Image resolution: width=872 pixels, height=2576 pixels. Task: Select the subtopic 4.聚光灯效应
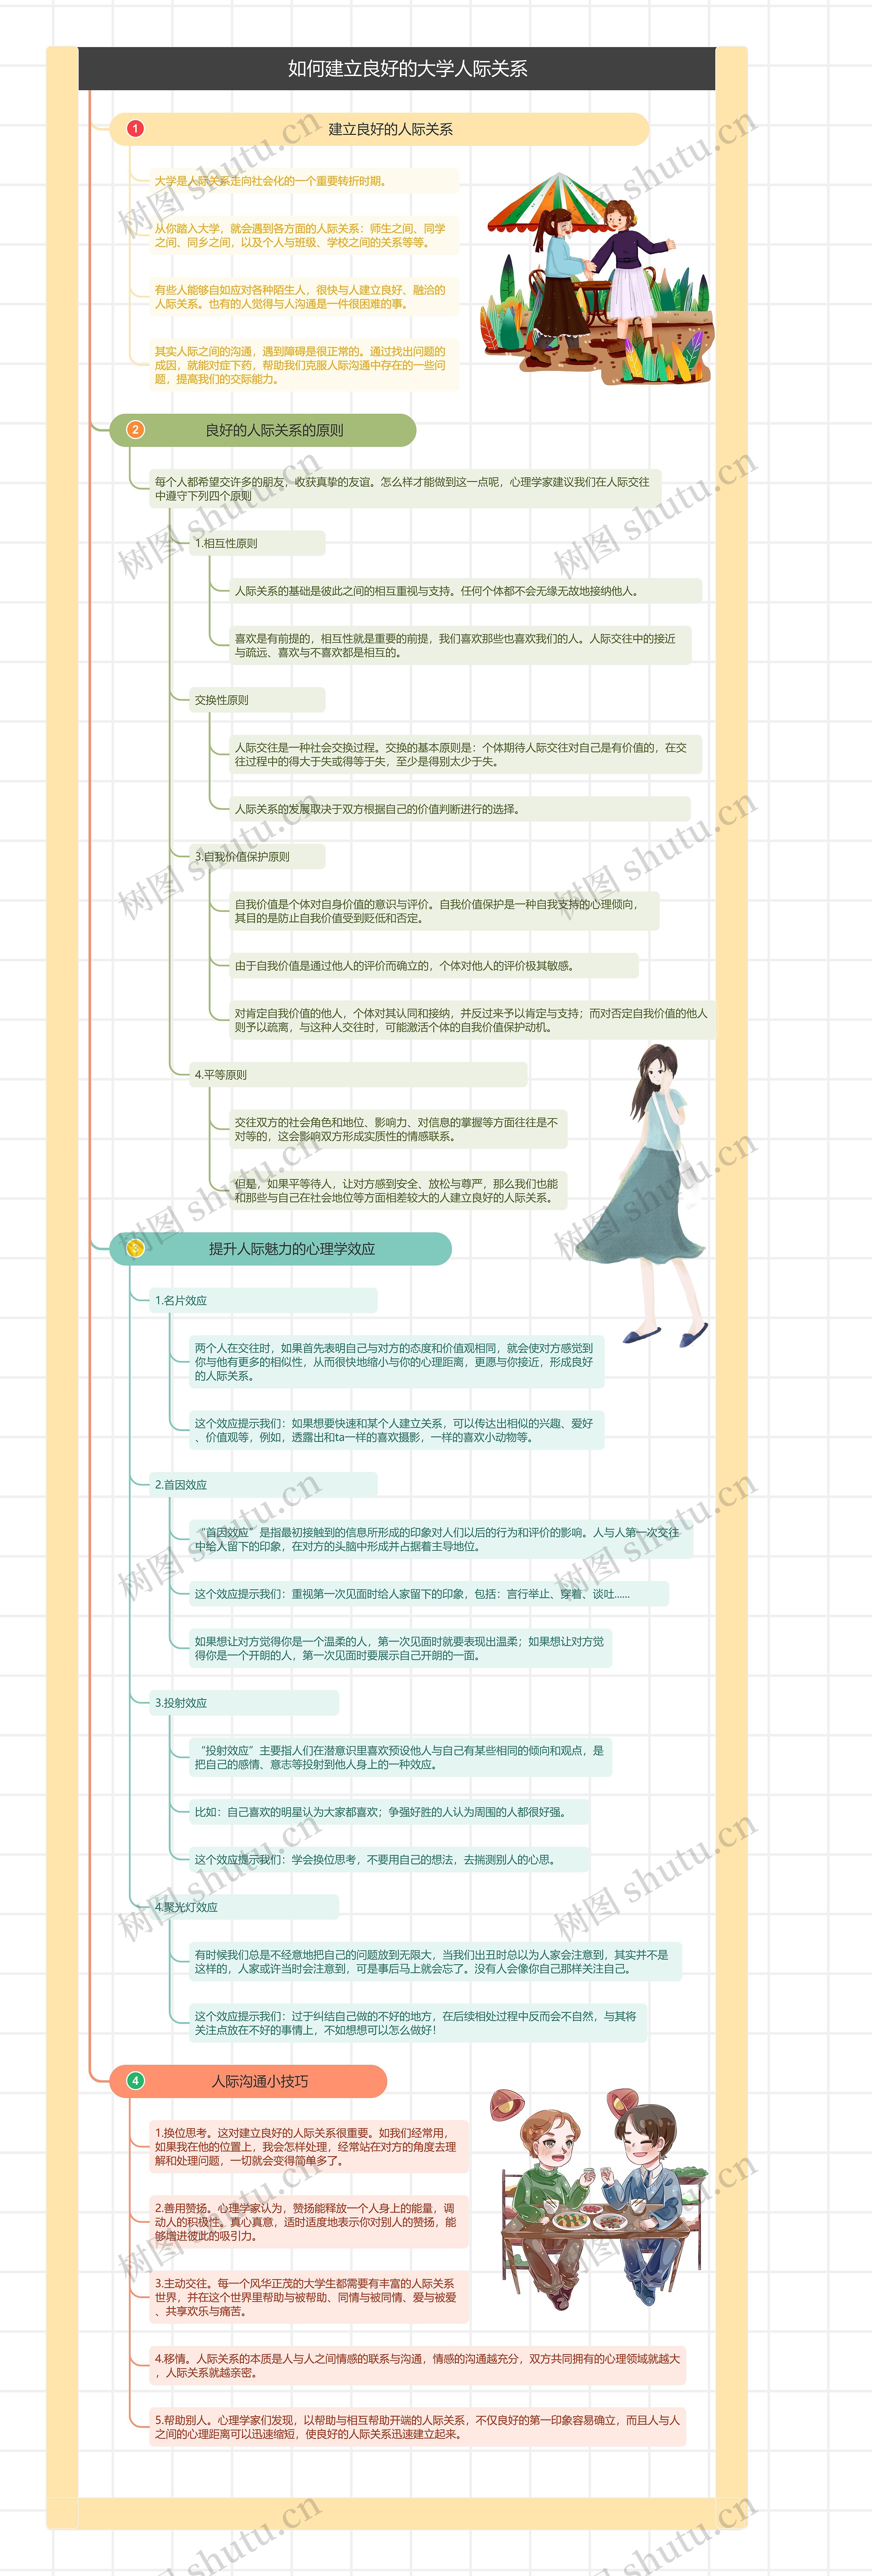point(244,1907)
